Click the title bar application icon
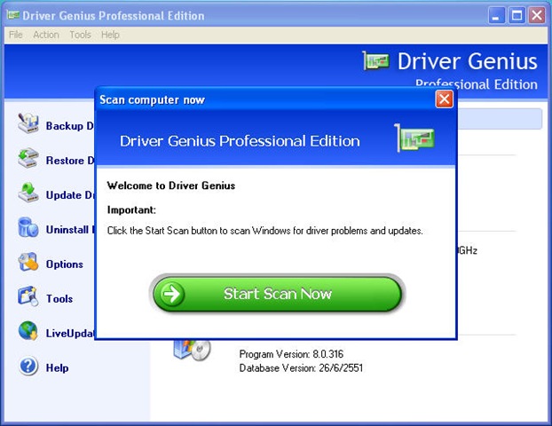The image size is (552, 426). point(13,15)
